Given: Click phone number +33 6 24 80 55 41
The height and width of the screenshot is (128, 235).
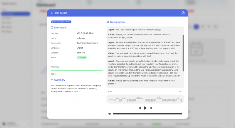Looking at the screenshot, I should (85, 33).
